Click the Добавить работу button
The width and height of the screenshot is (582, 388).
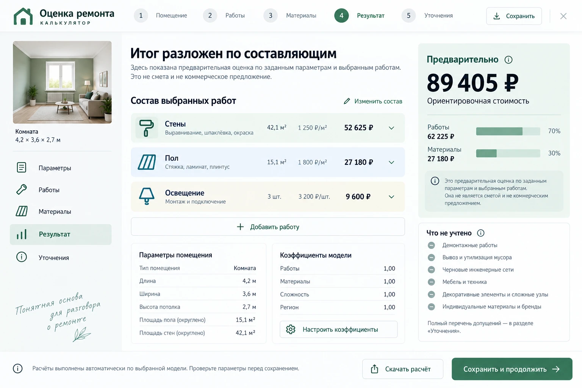(x=268, y=227)
